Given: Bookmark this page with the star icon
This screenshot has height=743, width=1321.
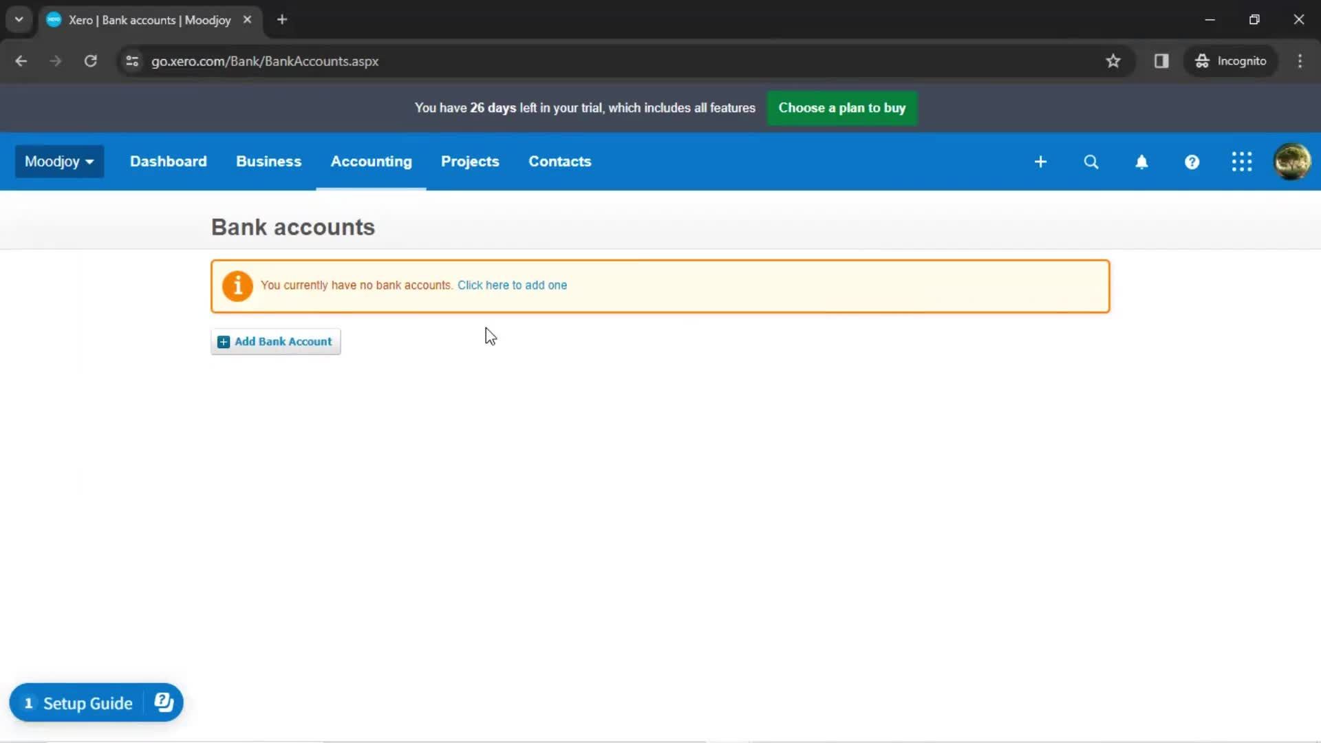Looking at the screenshot, I should pyautogui.click(x=1113, y=61).
